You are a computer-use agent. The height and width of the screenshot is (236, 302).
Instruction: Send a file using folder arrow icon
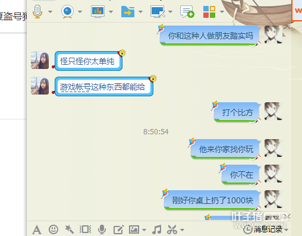coord(128,12)
